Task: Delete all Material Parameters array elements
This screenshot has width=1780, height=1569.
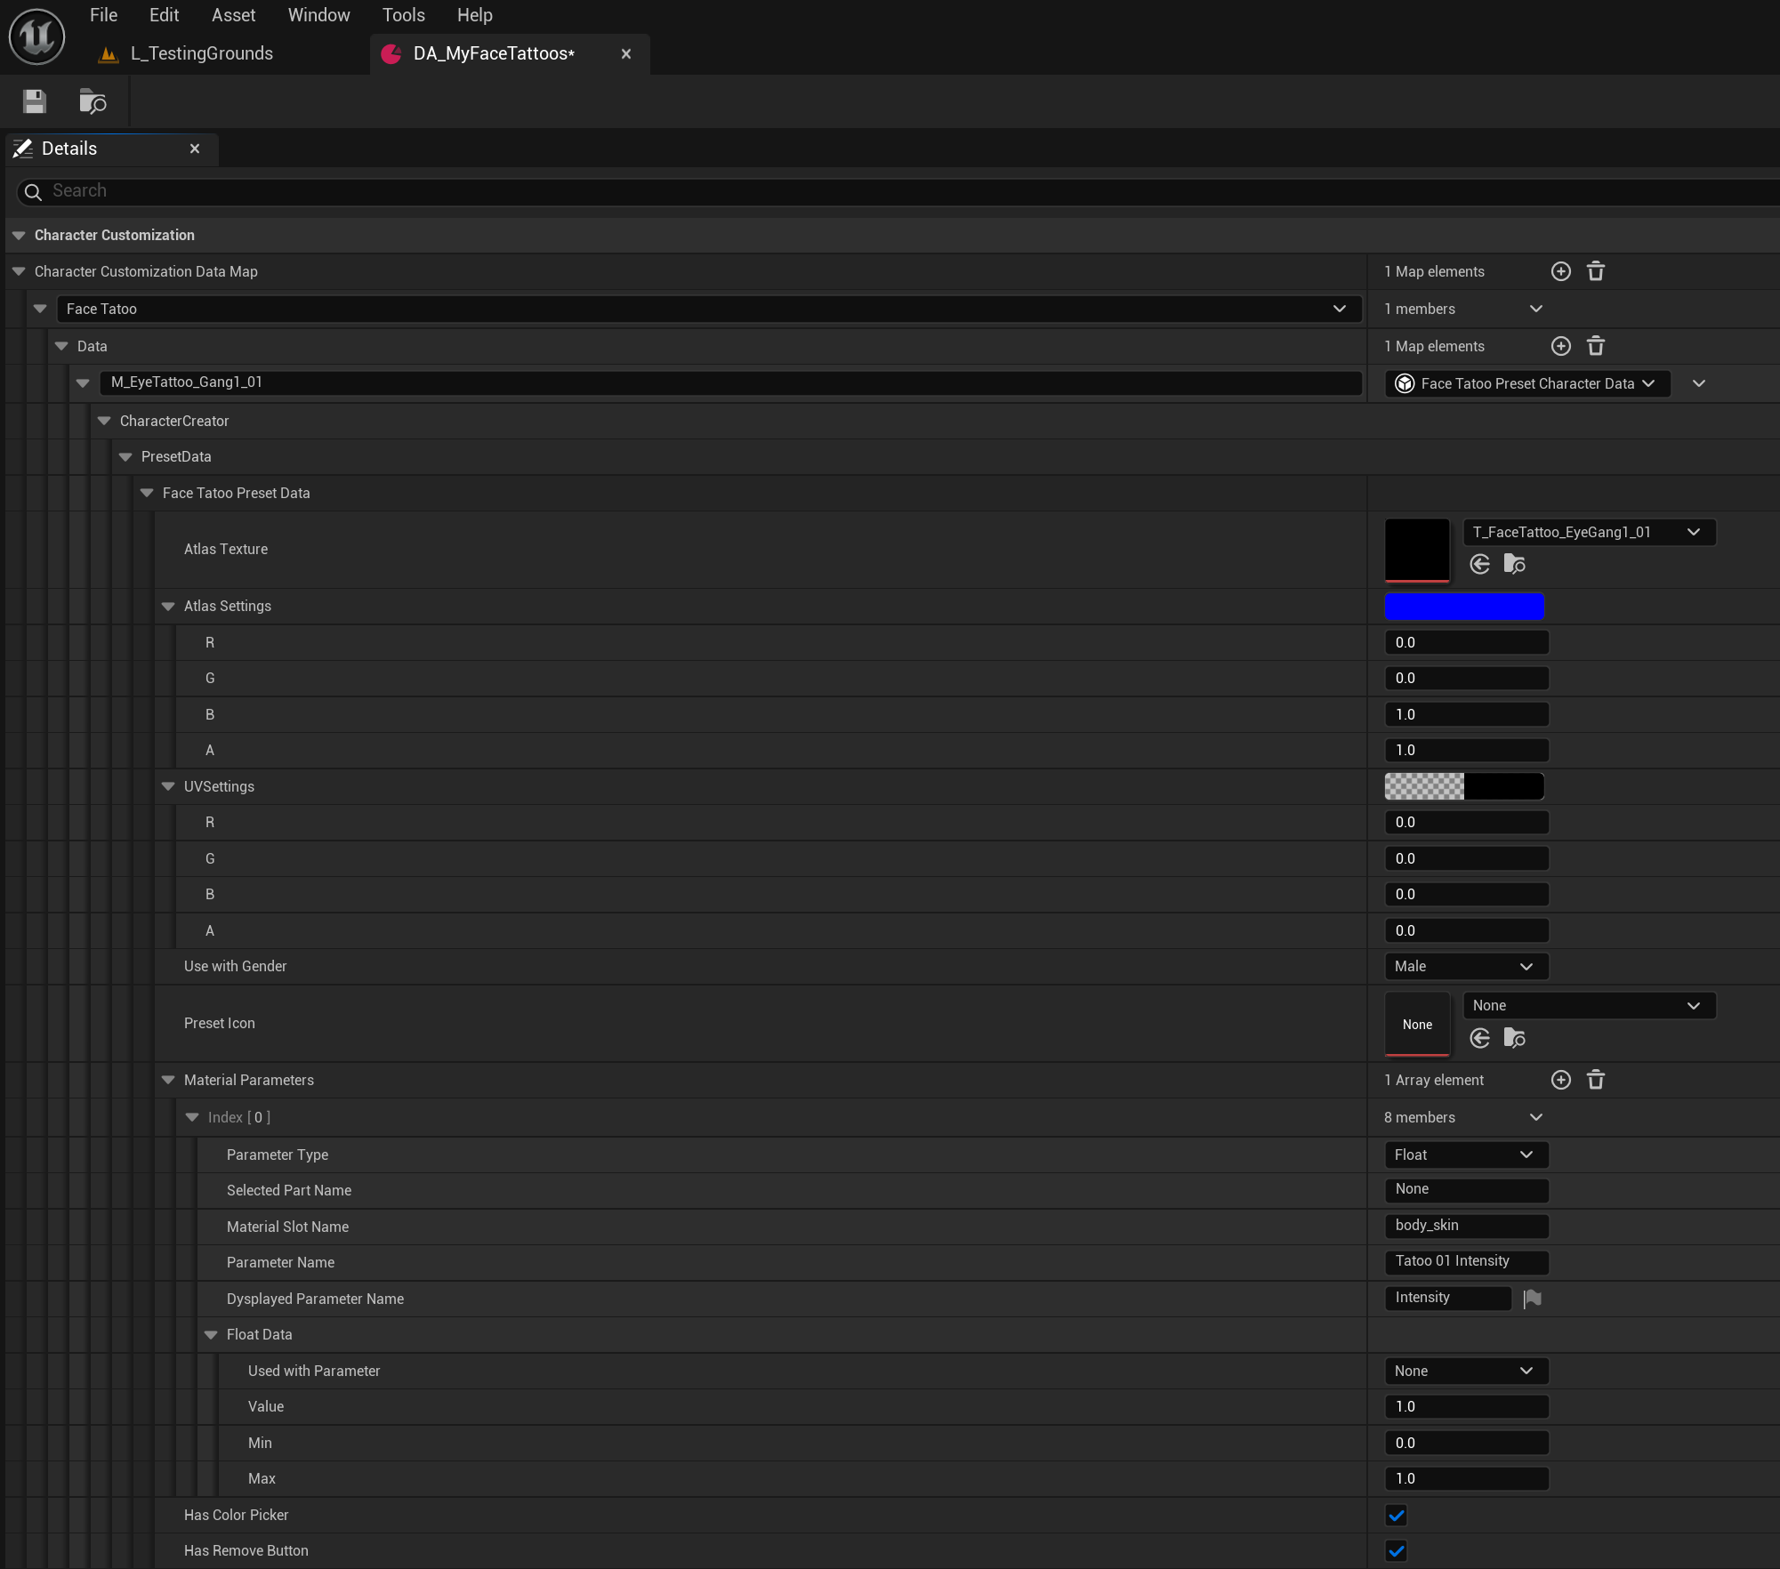Action: (1596, 1080)
